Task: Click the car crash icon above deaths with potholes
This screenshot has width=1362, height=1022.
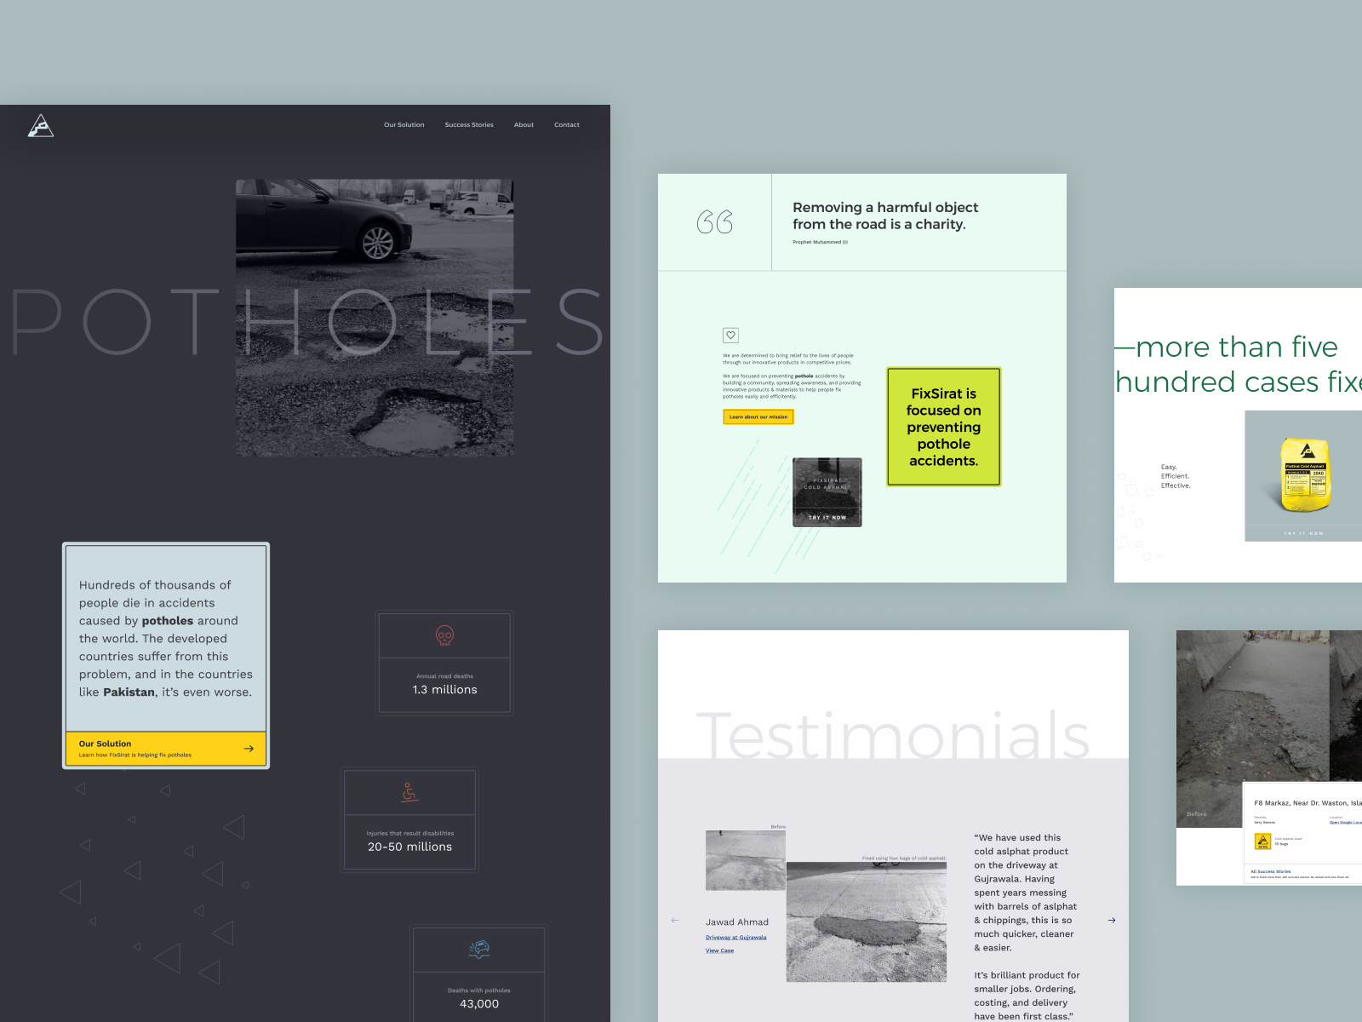Action: click(x=478, y=949)
